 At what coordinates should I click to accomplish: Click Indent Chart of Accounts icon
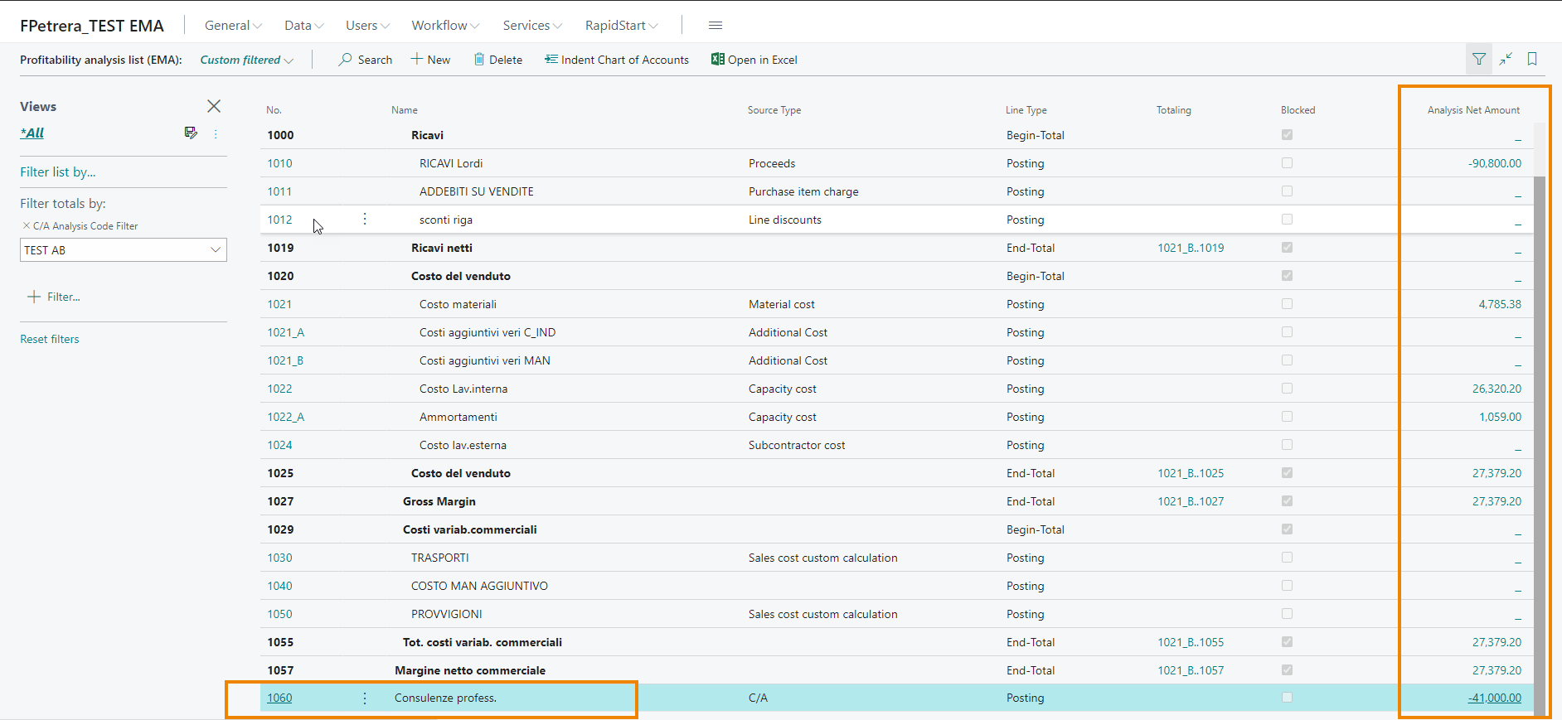pyautogui.click(x=551, y=60)
